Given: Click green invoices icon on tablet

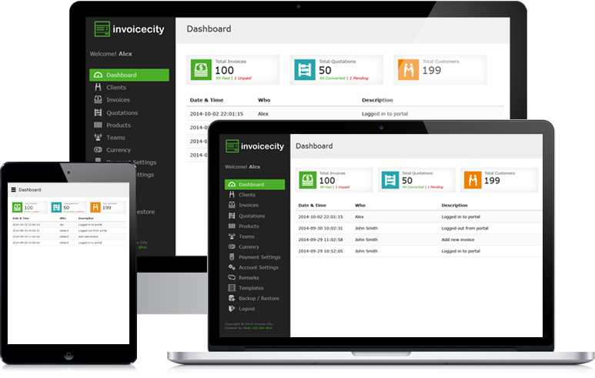Looking at the screenshot, I should click(x=17, y=207).
